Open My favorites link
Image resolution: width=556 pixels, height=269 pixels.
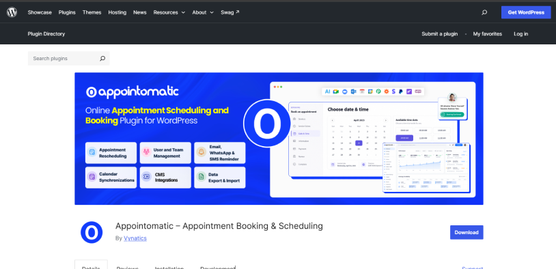[488, 34]
